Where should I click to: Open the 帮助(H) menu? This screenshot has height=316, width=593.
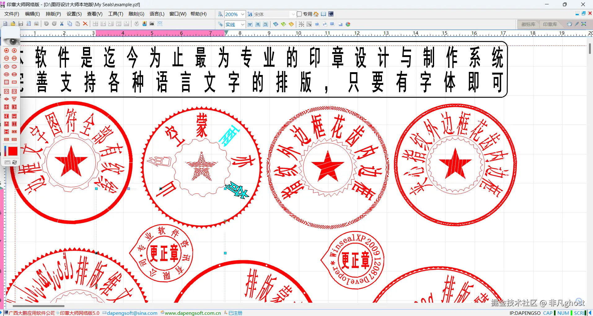[199, 14]
